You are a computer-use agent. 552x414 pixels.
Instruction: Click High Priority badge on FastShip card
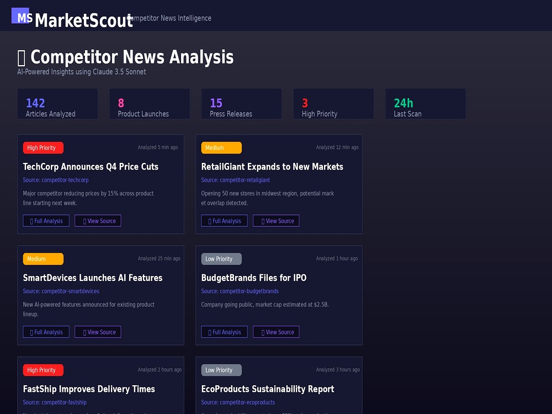[x=43, y=370]
